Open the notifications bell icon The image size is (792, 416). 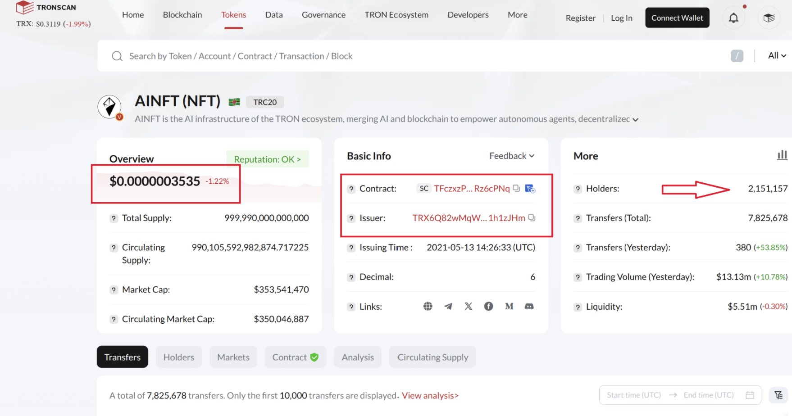pyautogui.click(x=733, y=18)
